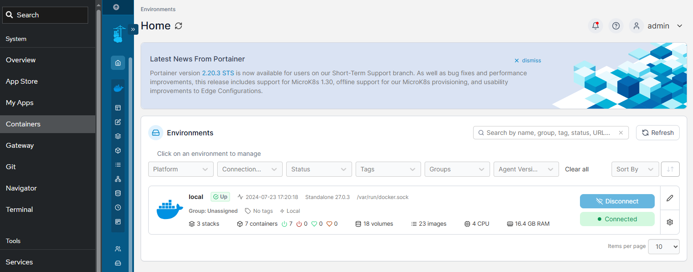Toggle the sort order direction button

pos(670,169)
